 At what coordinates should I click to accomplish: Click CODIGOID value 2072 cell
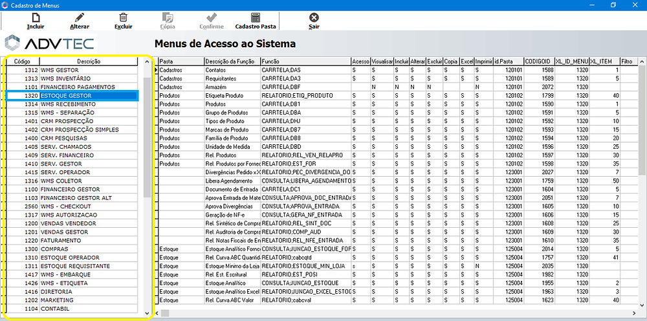pos(539,87)
